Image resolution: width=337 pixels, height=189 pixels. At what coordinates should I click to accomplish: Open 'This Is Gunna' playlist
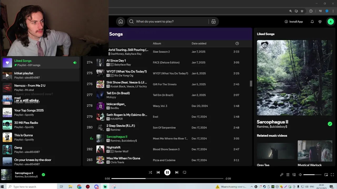coord(40,137)
